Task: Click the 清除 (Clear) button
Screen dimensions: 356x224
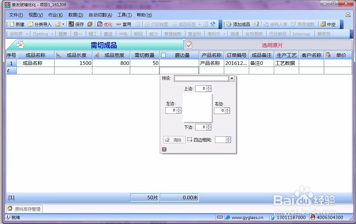Action: [174, 140]
